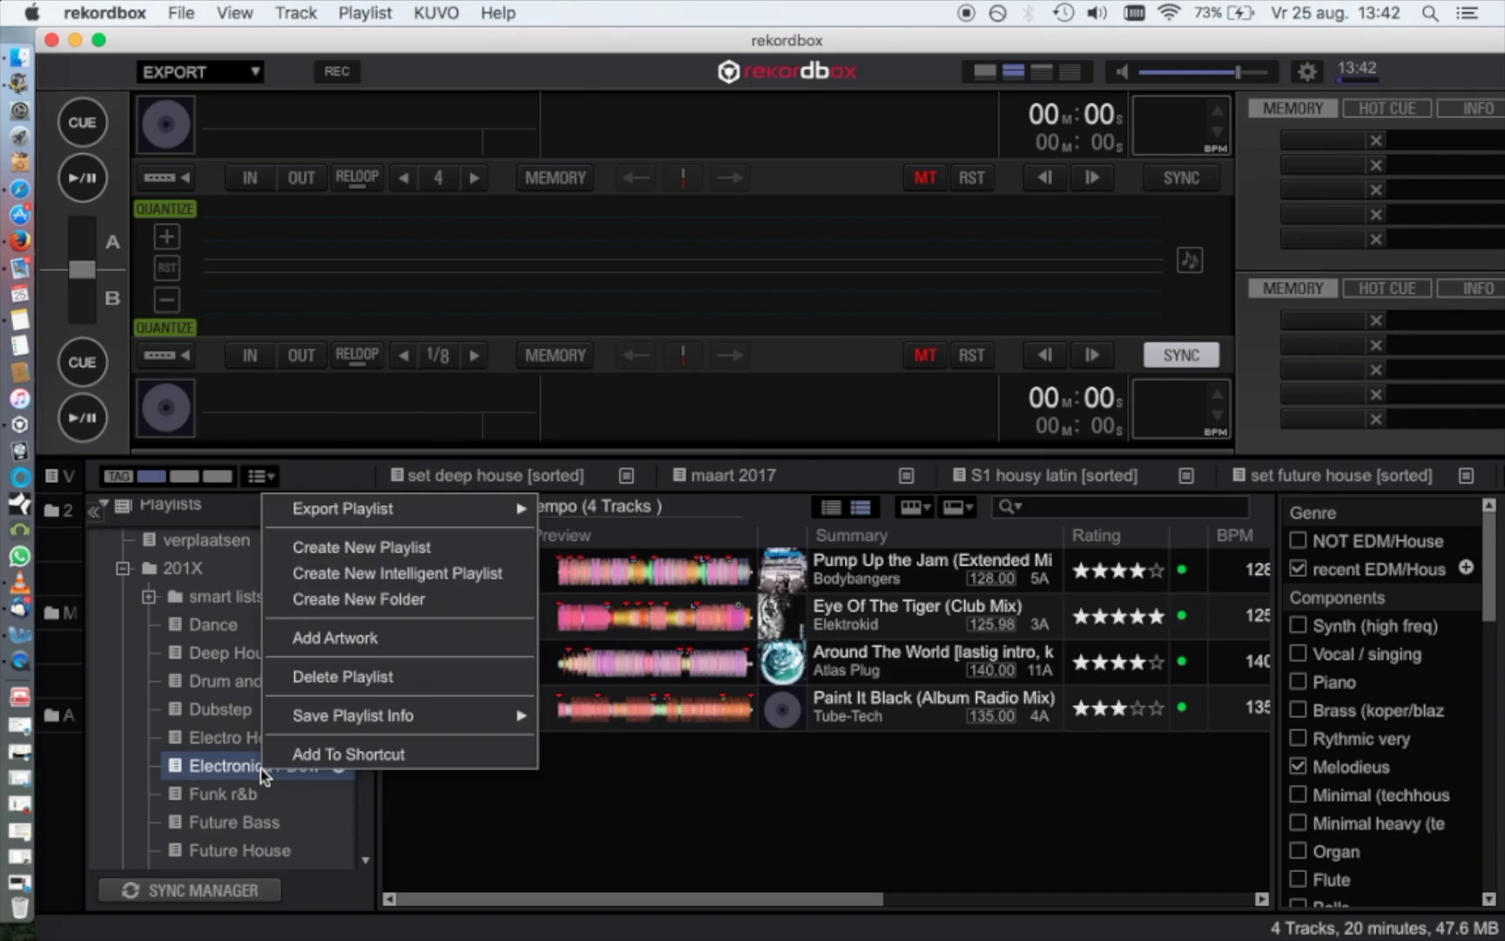Expand the smart lists folder

149,597
